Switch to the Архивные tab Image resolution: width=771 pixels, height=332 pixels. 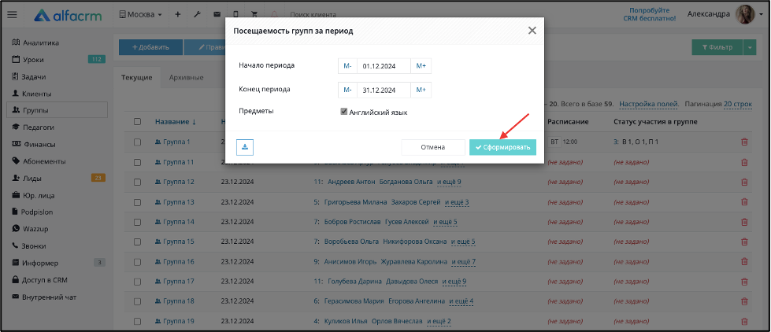186,78
